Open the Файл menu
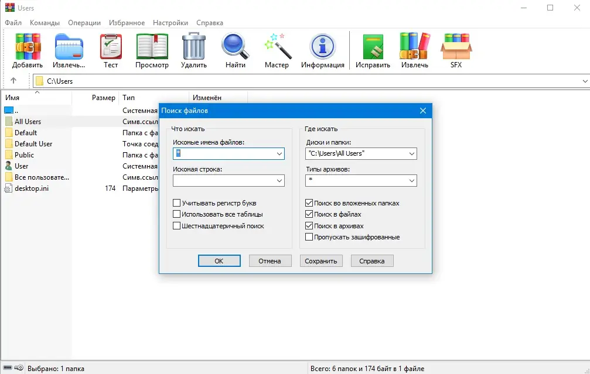This screenshot has width=590, height=374. point(13,23)
